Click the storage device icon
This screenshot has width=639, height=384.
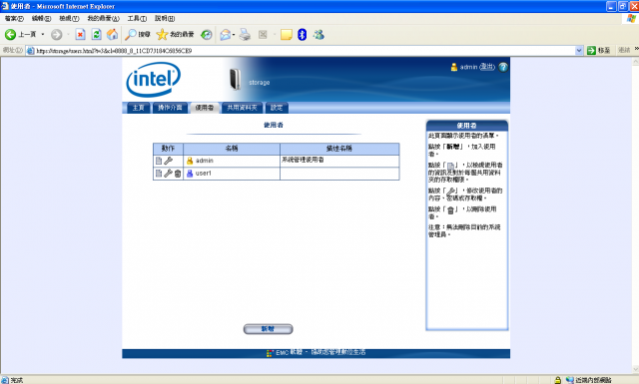point(235,79)
